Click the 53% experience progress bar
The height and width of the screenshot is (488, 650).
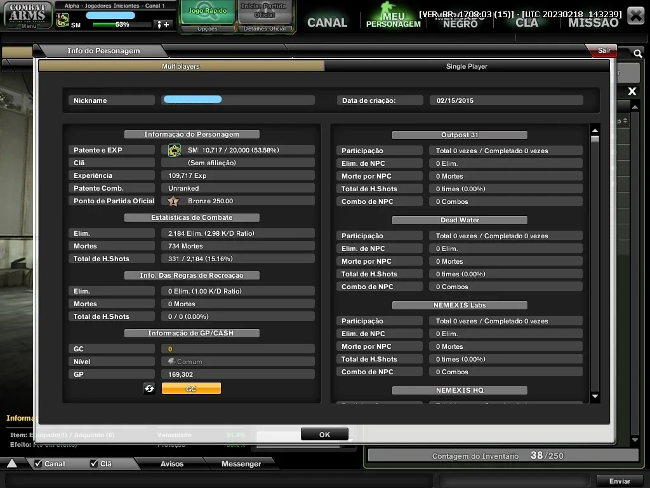[122, 25]
